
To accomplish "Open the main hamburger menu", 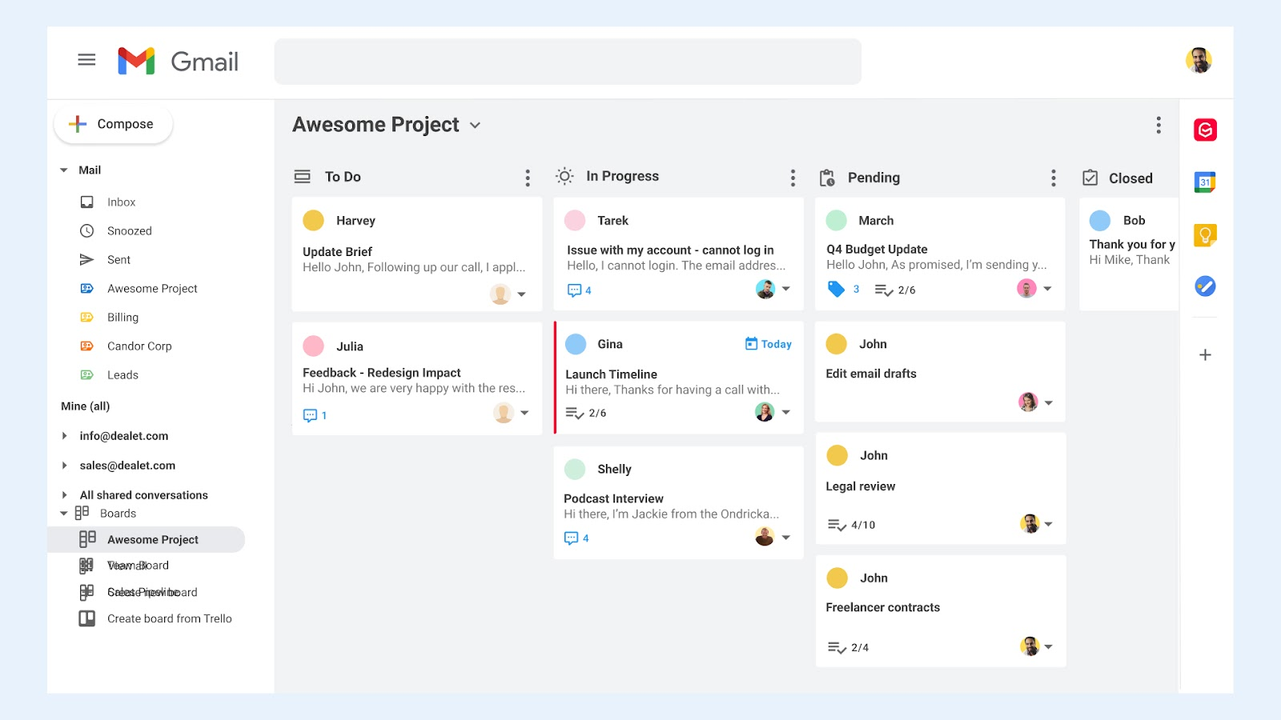I will point(86,60).
